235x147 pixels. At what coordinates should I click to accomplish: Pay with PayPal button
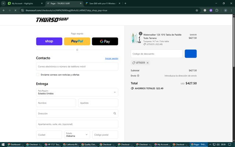(x=77, y=41)
